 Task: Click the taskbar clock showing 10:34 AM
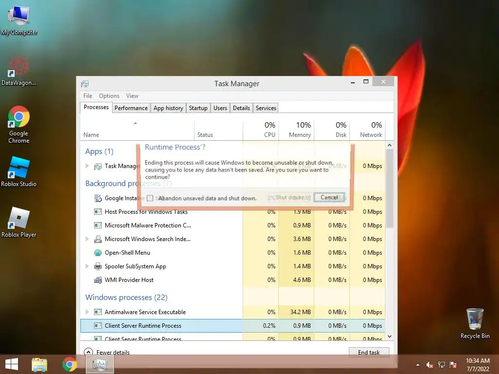coord(478,365)
